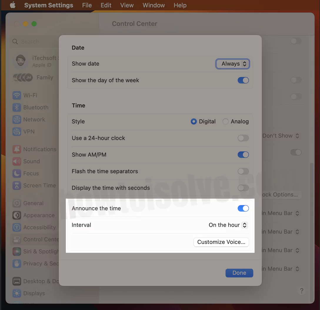Image resolution: width=320 pixels, height=310 pixels.
Task: Open the Help menu
Action: pyautogui.click(x=180, y=5)
